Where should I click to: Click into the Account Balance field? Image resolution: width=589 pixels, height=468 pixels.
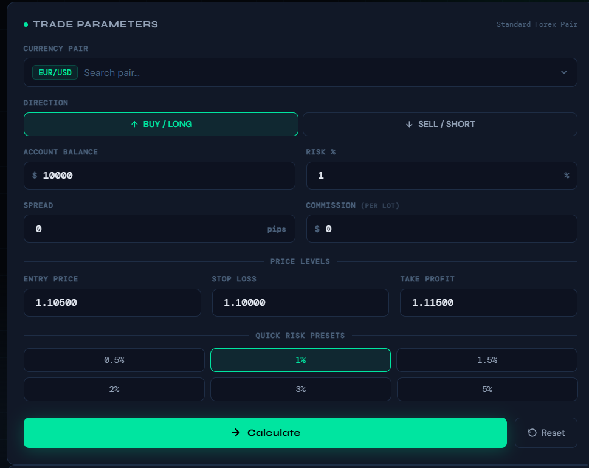coord(164,176)
